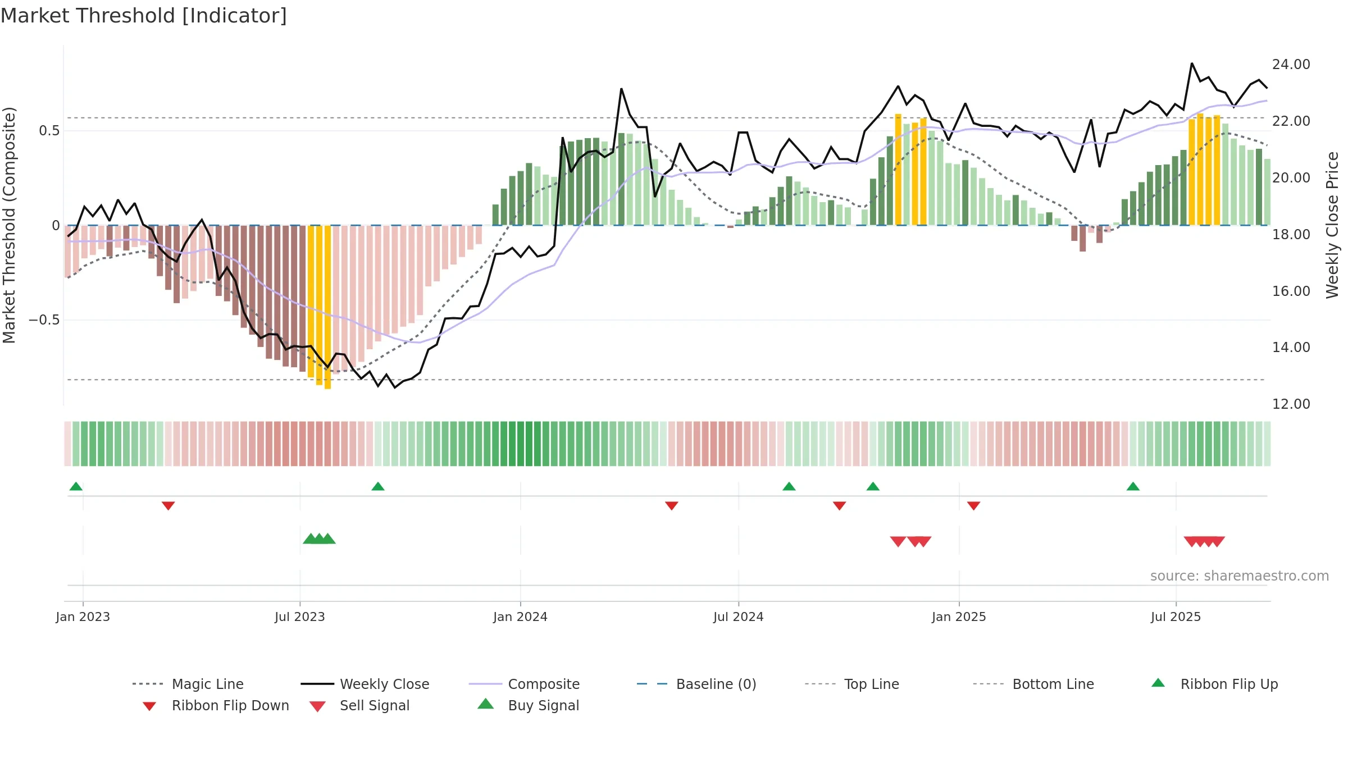Click the Jan 2023 x-axis label
The width and height of the screenshot is (1348, 758).
(83, 617)
